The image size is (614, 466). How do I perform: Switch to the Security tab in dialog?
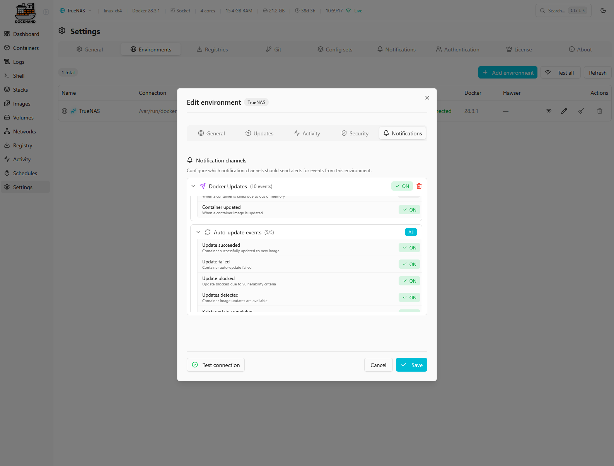tap(355, 133)
